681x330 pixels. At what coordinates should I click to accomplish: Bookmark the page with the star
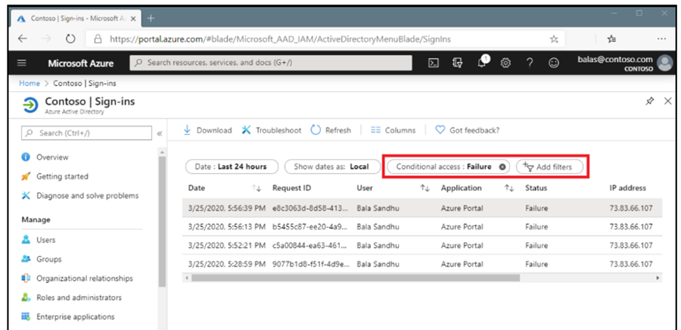click(554, 39)
